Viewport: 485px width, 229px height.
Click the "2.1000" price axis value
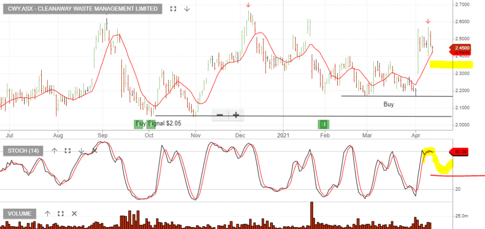tap(463, 108)
